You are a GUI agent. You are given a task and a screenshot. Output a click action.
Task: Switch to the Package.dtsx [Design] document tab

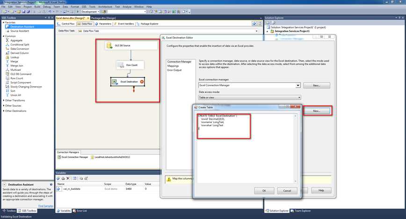click(x=103, y=18)
